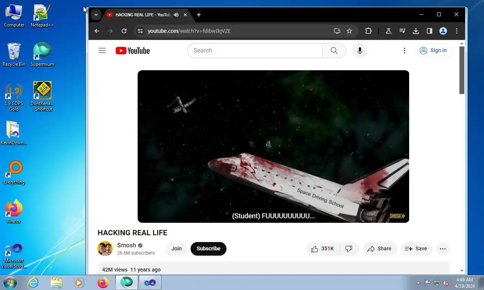Open a new browser tab
484x290 pixels.
199,15
